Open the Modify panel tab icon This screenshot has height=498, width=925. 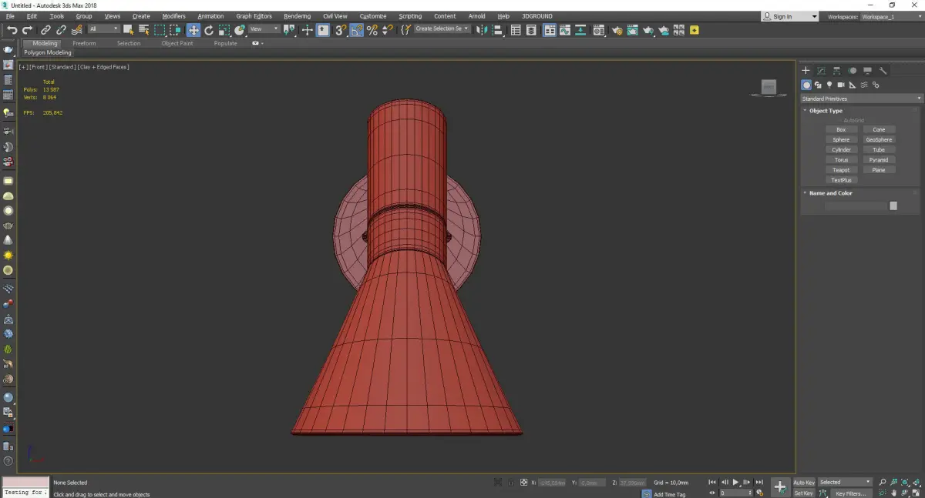[x=822, y=70]
